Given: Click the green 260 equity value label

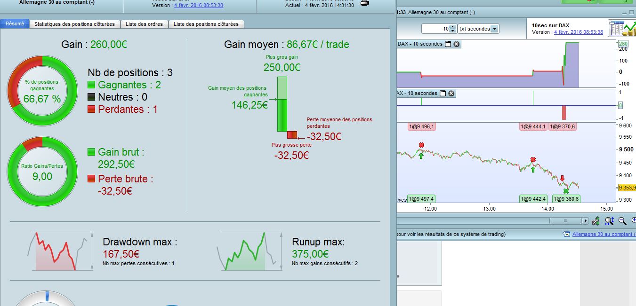Looking at the screenshot, I should coord(624,44).
